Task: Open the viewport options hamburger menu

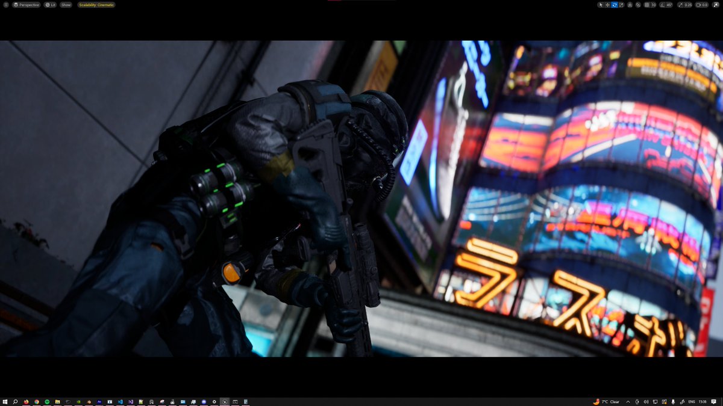Action: coord(6,5)
